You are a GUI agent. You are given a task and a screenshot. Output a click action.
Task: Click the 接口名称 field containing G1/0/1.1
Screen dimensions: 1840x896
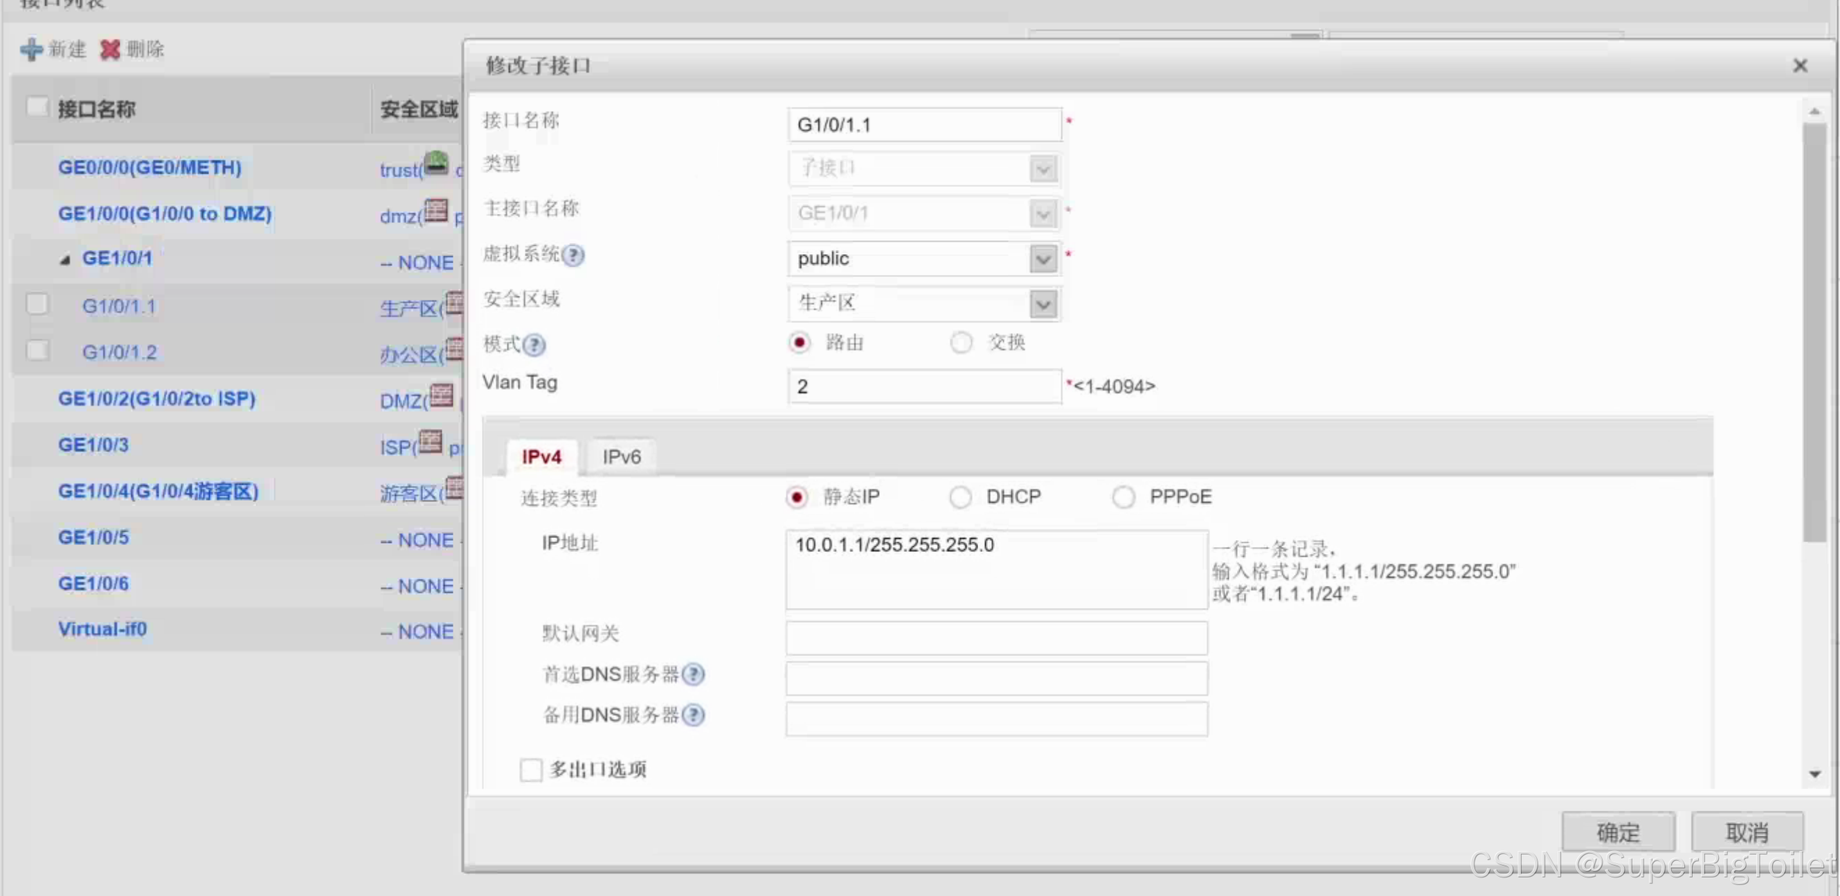[925, 125]
